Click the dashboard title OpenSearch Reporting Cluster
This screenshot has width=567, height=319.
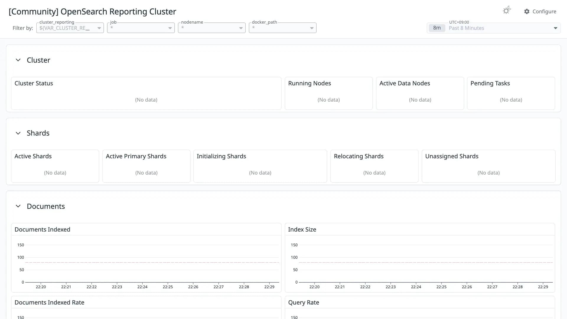92,12
